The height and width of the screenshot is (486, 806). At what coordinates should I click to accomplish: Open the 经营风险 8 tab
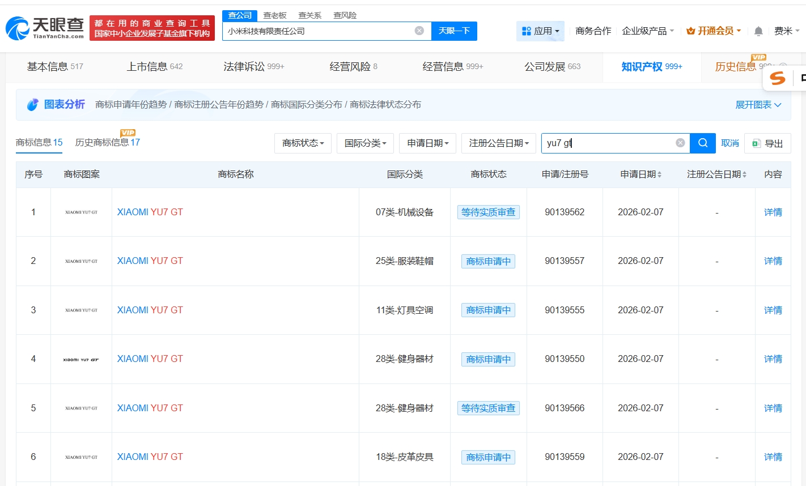[354, 67]
